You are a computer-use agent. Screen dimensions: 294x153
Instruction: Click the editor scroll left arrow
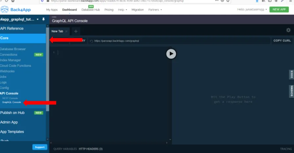(x=51, y=143)
